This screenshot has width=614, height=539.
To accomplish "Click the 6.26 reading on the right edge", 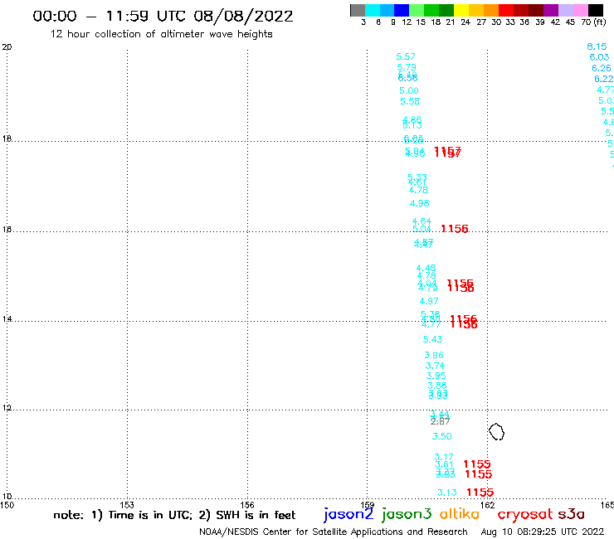I will [602, 68].
